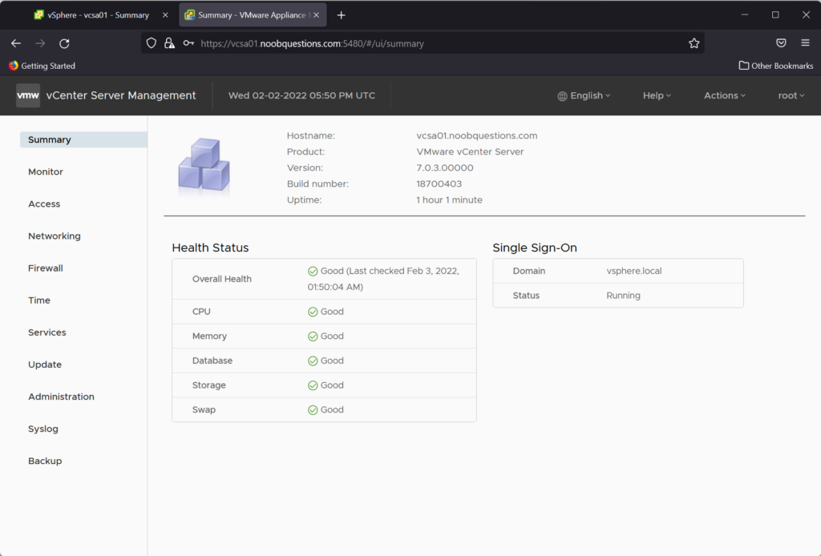Click version value 7.0.3.00000
821x556 pixels.
tap(444, 168)
